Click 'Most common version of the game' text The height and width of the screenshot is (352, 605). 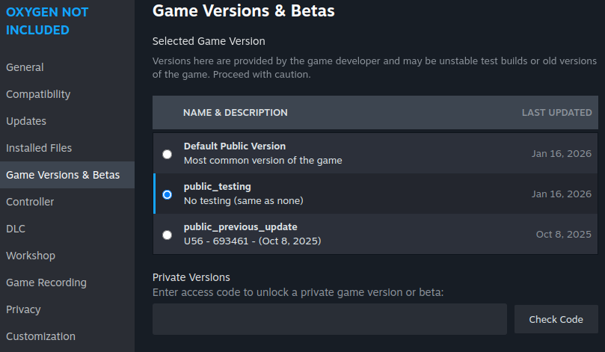(262, 161)
